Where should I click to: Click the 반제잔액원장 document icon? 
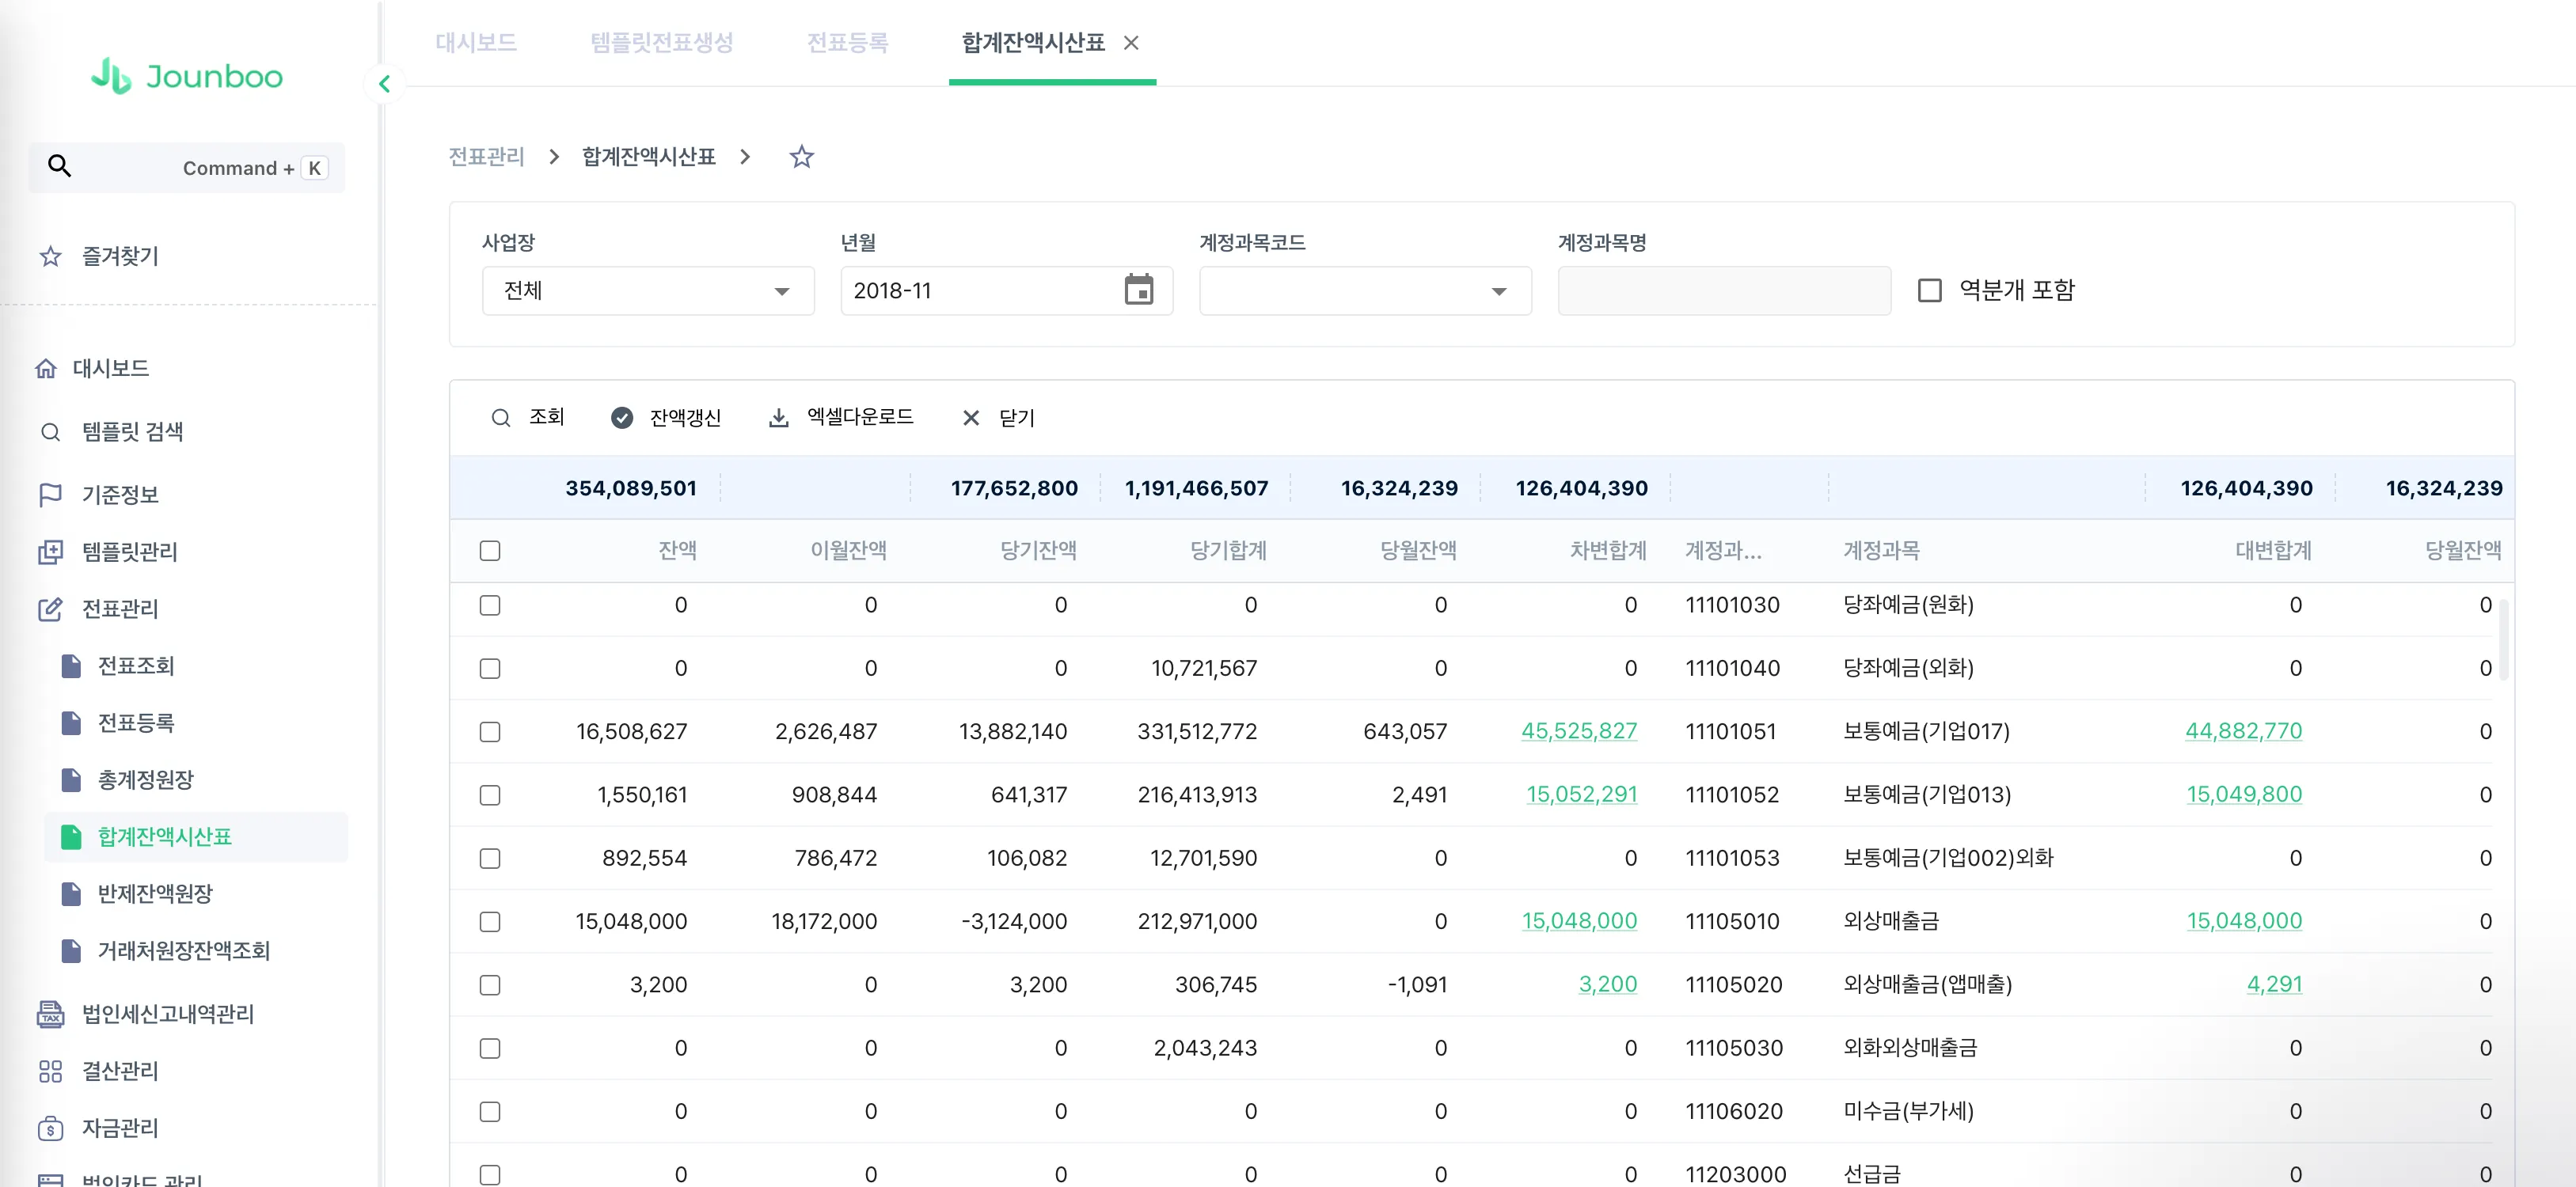point(71,894)
